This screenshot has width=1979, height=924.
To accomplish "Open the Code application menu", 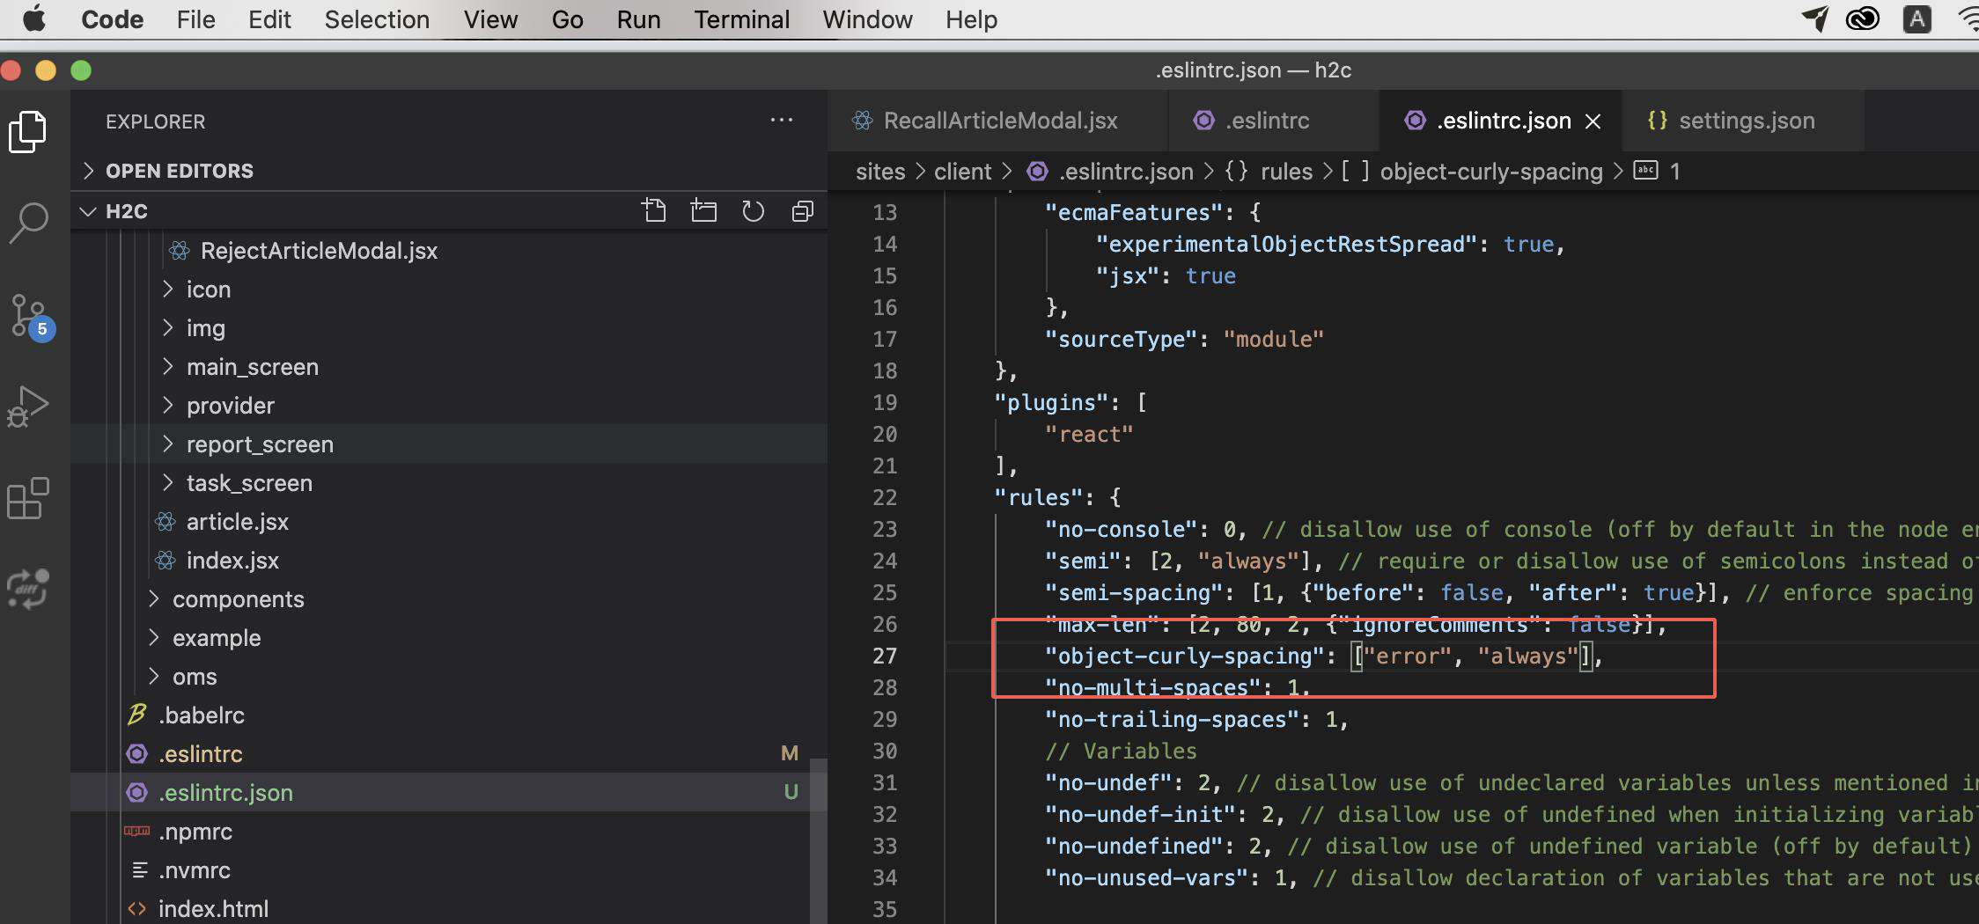I will point(112,19).
